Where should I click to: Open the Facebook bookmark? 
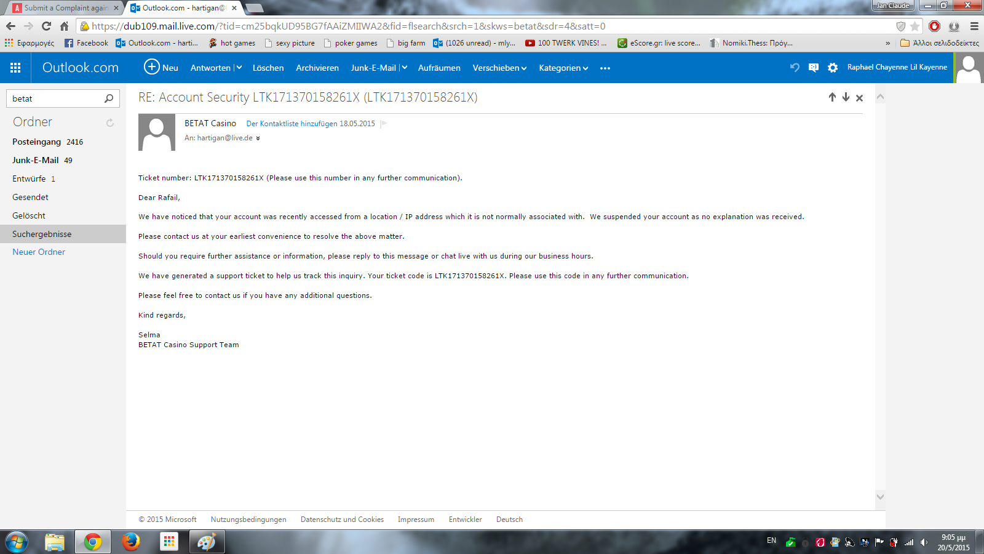[86, 43]
